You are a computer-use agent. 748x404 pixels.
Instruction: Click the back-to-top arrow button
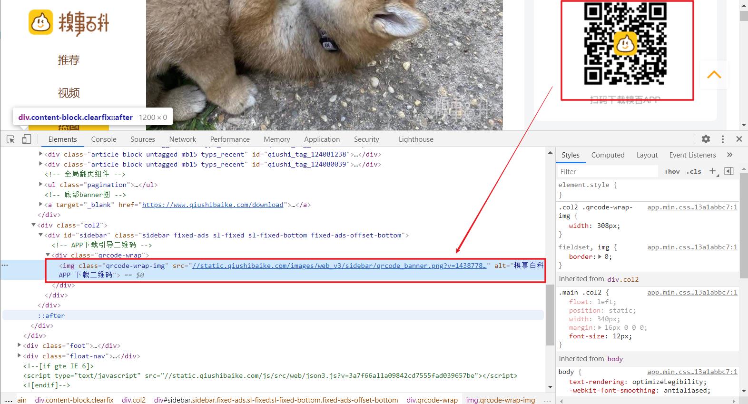click(714, 75)
